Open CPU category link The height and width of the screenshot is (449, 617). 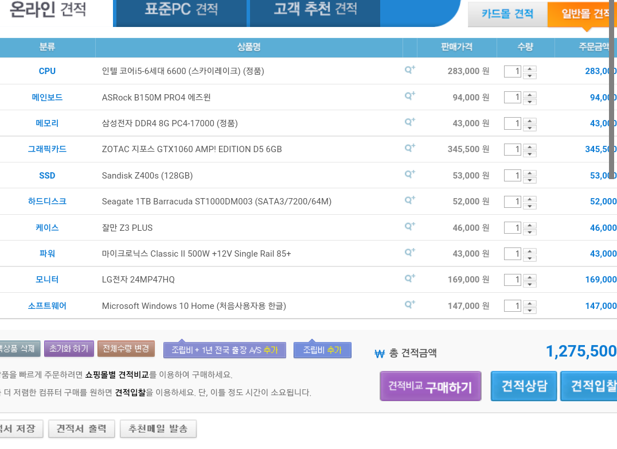(x=47, y=71)
